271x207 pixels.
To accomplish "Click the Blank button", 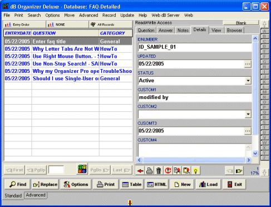I will [x=241, y=23].
